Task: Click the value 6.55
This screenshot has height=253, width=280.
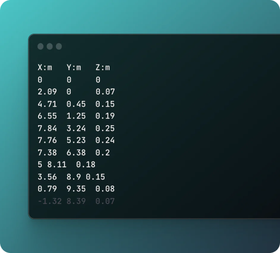Action: 47,116
